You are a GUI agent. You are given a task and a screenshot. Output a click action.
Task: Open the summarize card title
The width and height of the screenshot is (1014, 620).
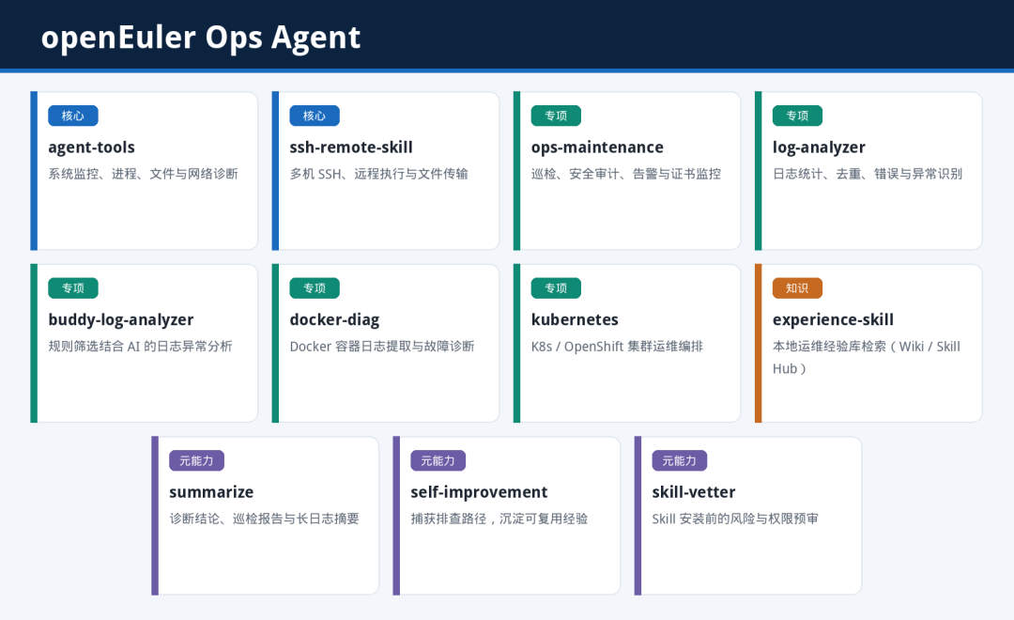click(211, 492)
